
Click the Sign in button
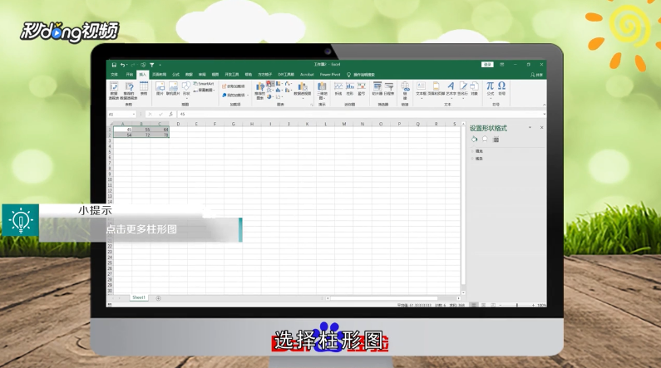pyautogui.click(x=487, y=65)
